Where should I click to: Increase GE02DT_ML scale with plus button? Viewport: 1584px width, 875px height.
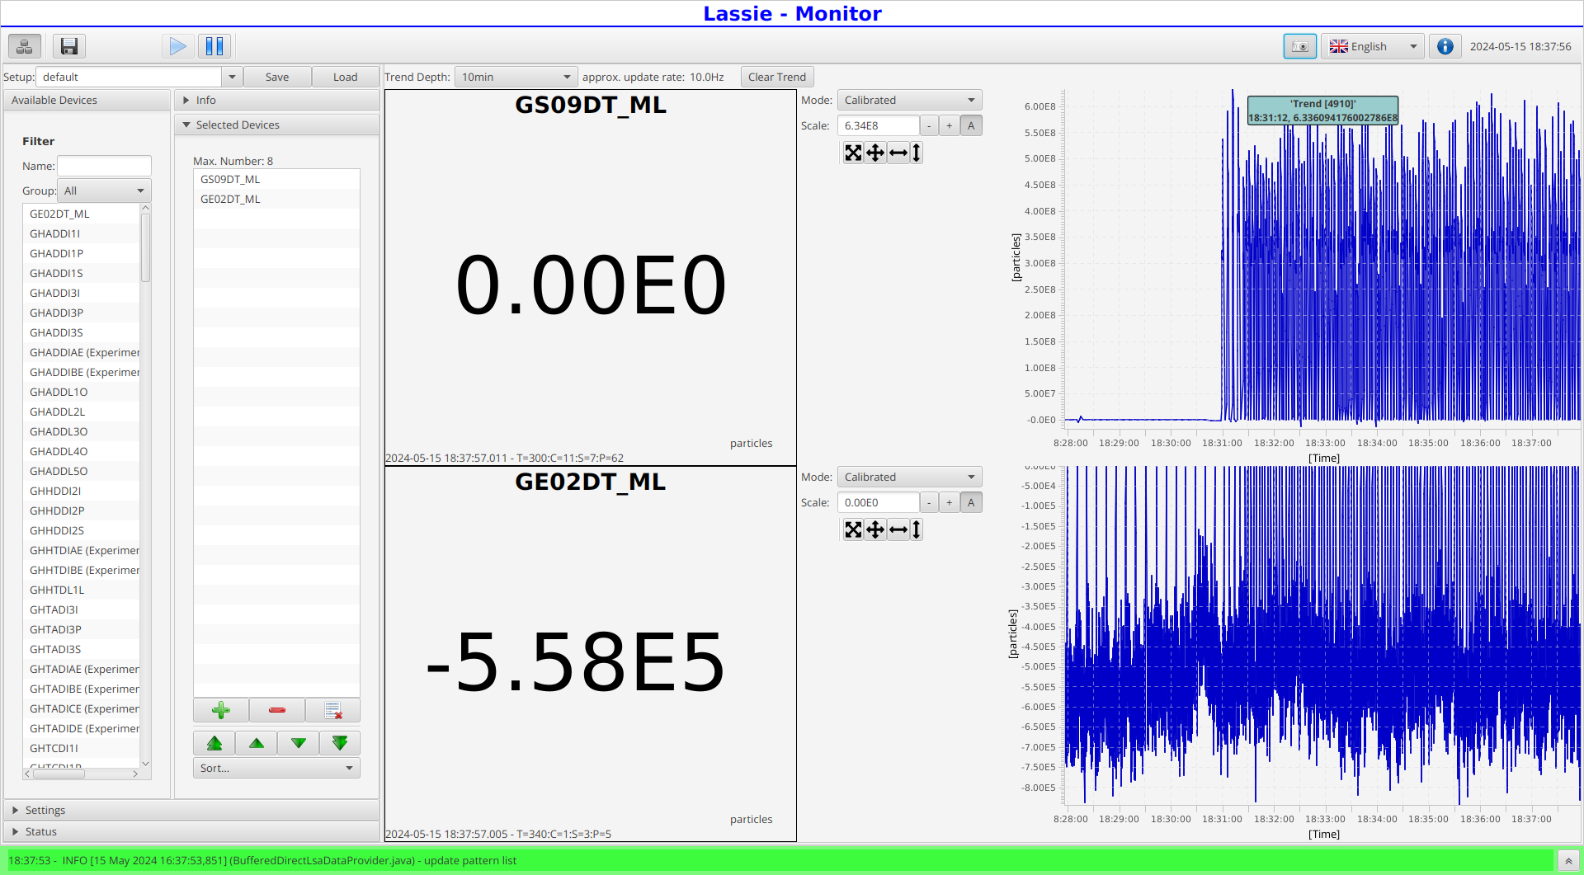[950, 502]
